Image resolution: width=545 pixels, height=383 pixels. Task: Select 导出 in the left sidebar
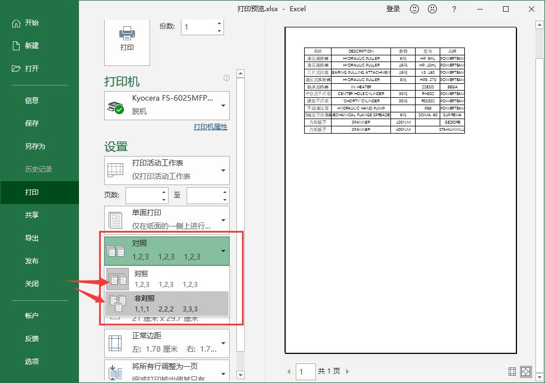point(32,238)
